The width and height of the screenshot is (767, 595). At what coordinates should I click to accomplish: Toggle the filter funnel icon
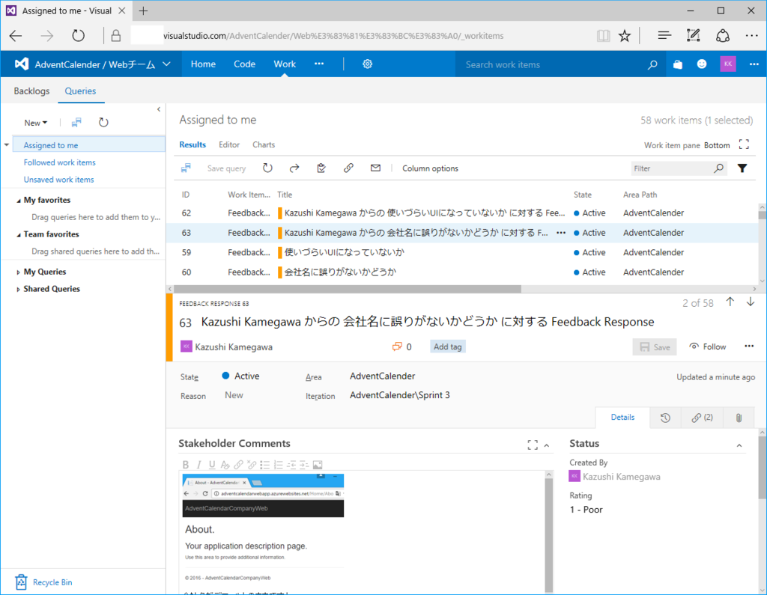coord(742,168)
